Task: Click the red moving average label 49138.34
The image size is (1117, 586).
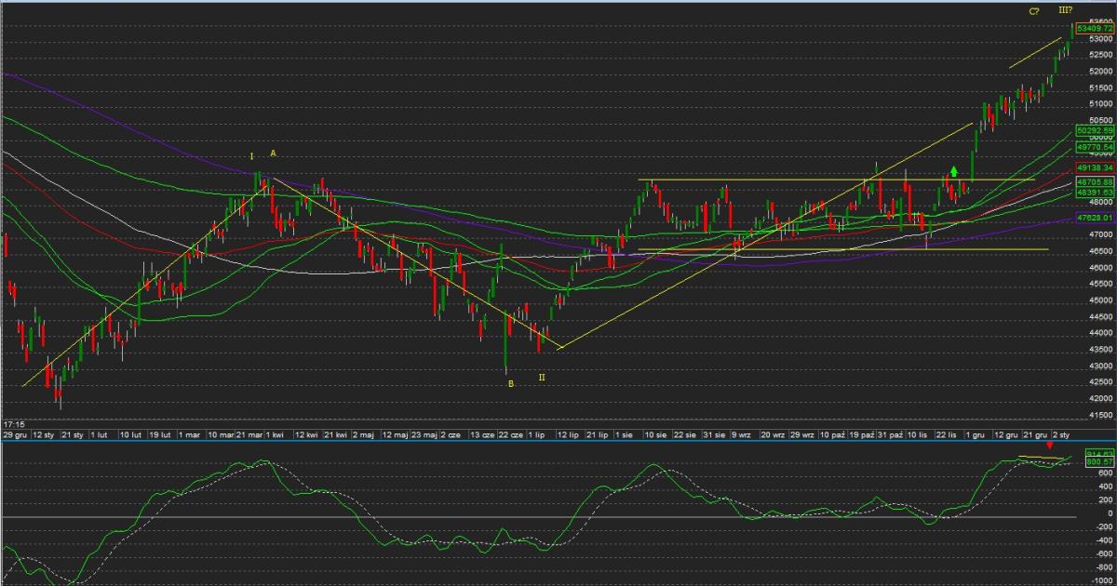Action: tap(1095, 167)
